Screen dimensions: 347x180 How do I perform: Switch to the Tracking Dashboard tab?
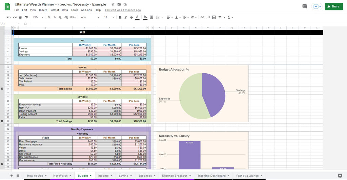[x=211, y=176]
